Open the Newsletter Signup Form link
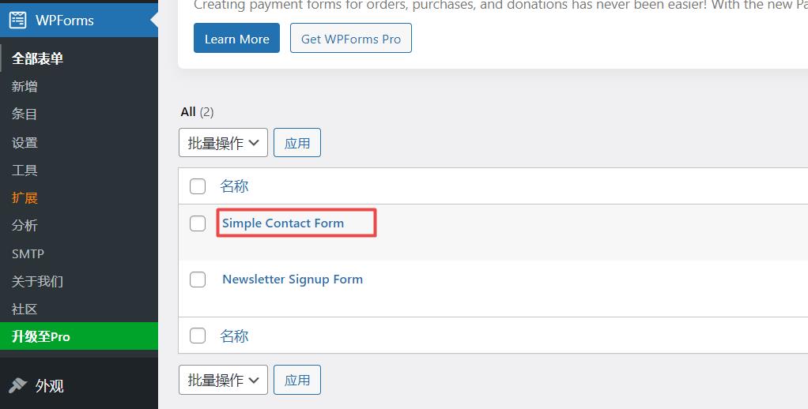Viewport: 808px width, 409px height. click(293, 280)
